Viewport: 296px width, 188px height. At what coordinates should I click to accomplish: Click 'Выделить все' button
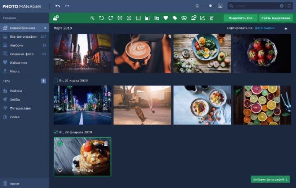coord(240,18)
